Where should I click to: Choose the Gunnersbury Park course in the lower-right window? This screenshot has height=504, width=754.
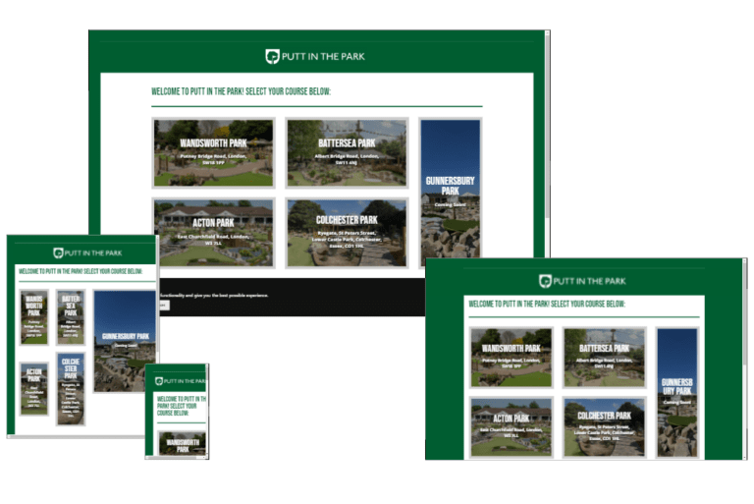pyautogui.click(x=677, y=393)
